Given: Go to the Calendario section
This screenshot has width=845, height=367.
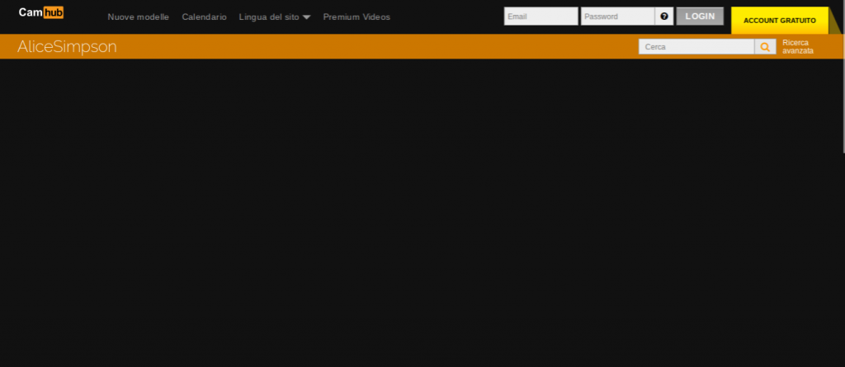Looking at the screenshot, I should point(204,17).
